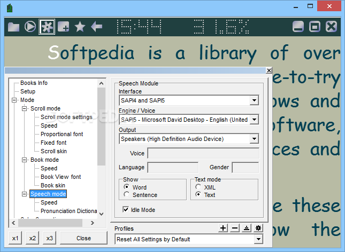Screen dimensions: 345x252
Task: Click the Gender text field
Action: click(x=246, y=168)
